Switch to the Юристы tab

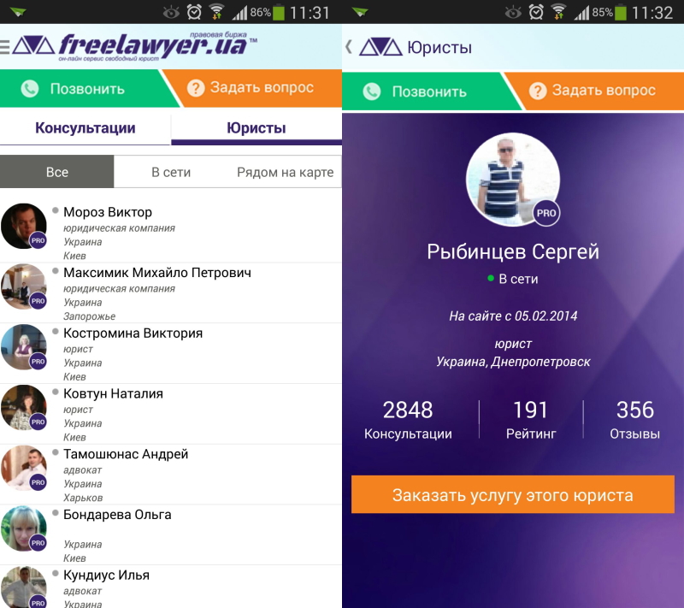[x=256, y=128]
